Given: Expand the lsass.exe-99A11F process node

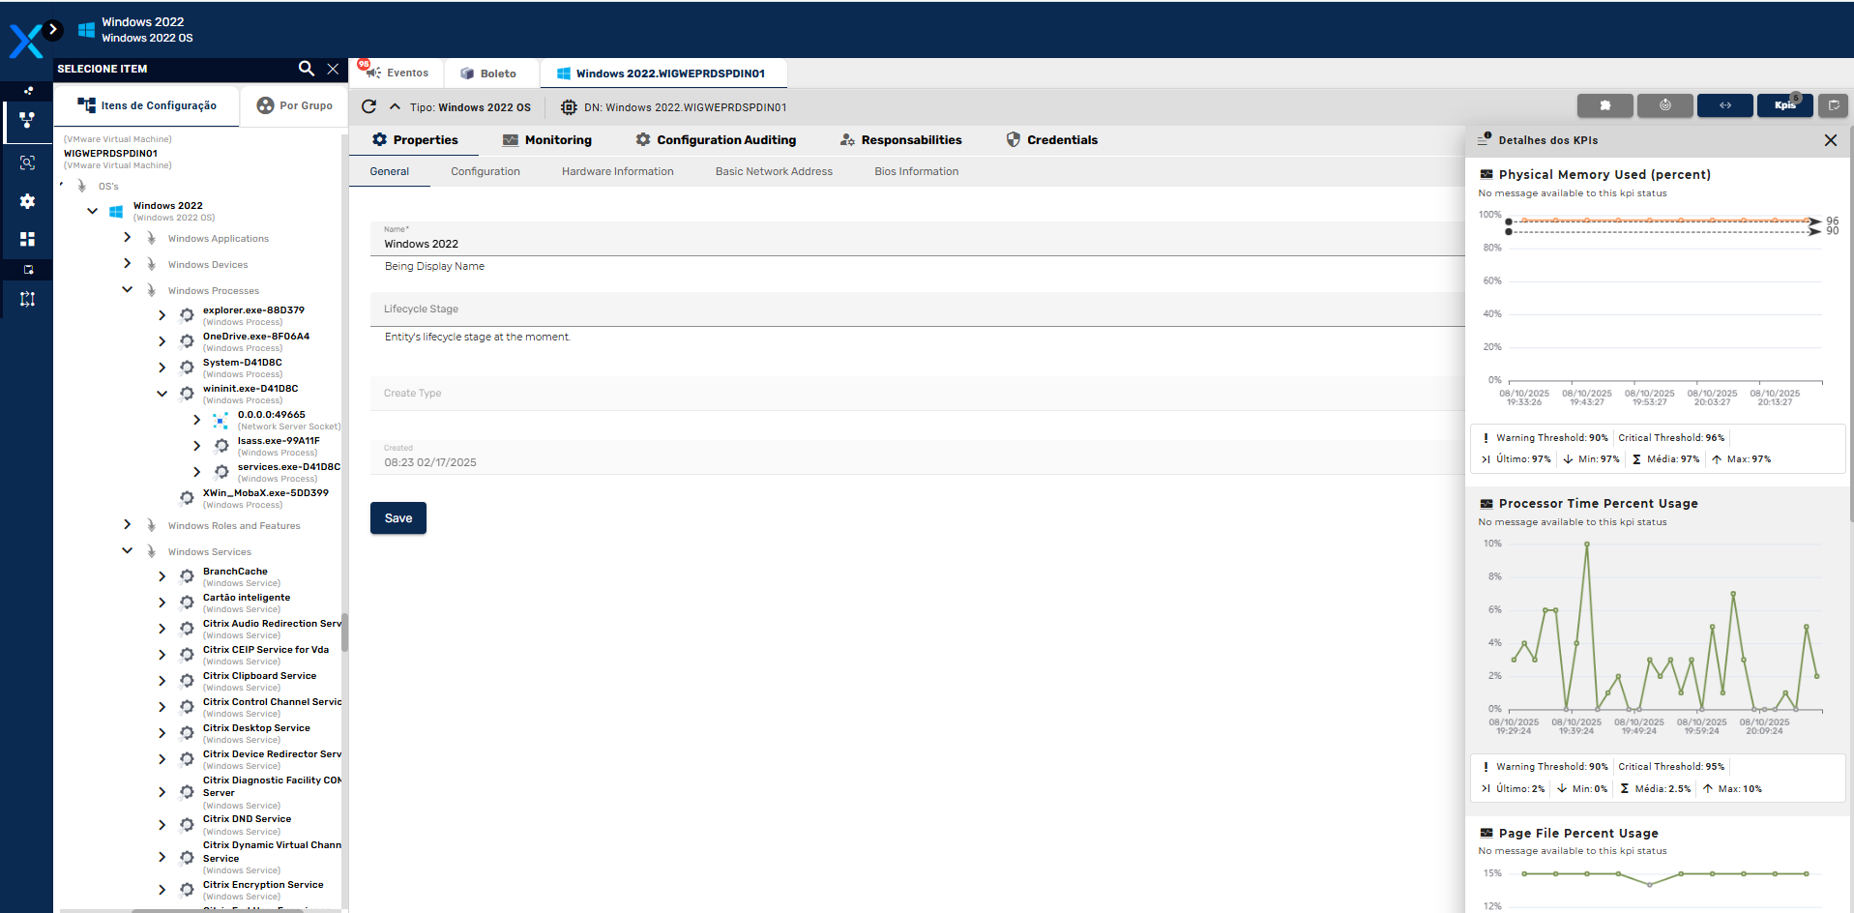Looking at the screenshot, I should pyautogui.click(x=197, y=446).
